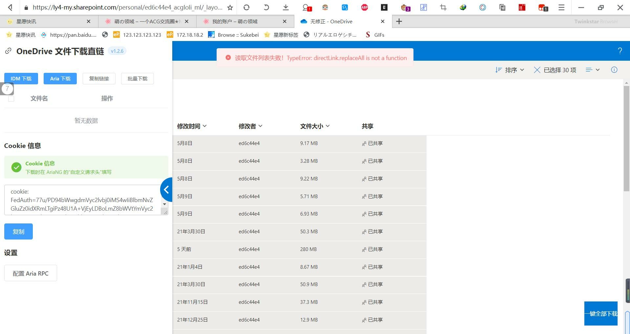
Task: Click inside the cookie text area
Action: [82, 200]
